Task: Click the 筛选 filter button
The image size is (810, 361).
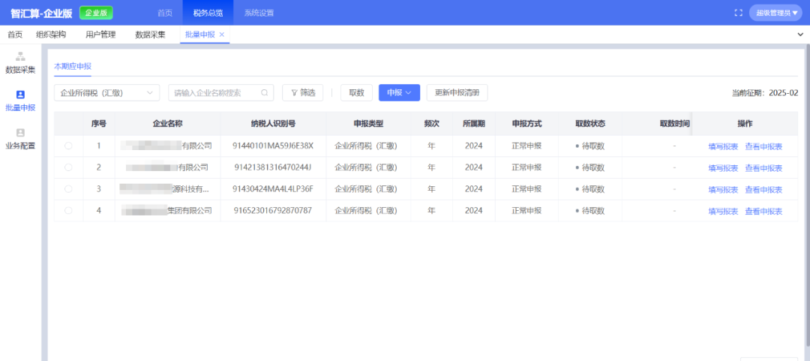Action: tap(303, 92)
